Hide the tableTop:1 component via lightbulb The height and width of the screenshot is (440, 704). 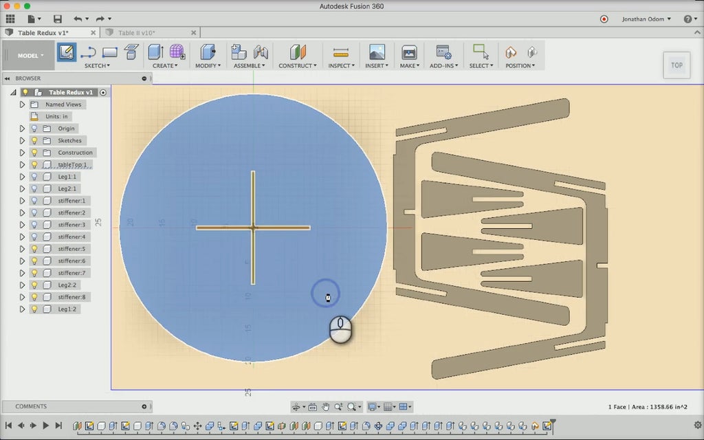(34, 164)
